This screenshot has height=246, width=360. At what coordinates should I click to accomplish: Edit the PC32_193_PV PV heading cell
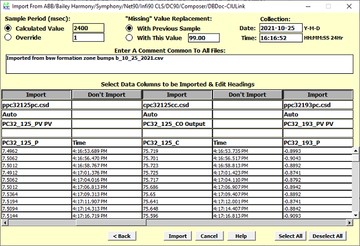point(318,124)
